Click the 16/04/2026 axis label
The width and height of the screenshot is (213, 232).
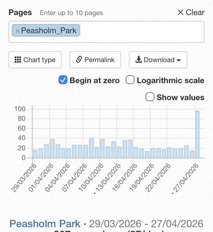pos(124,177)
